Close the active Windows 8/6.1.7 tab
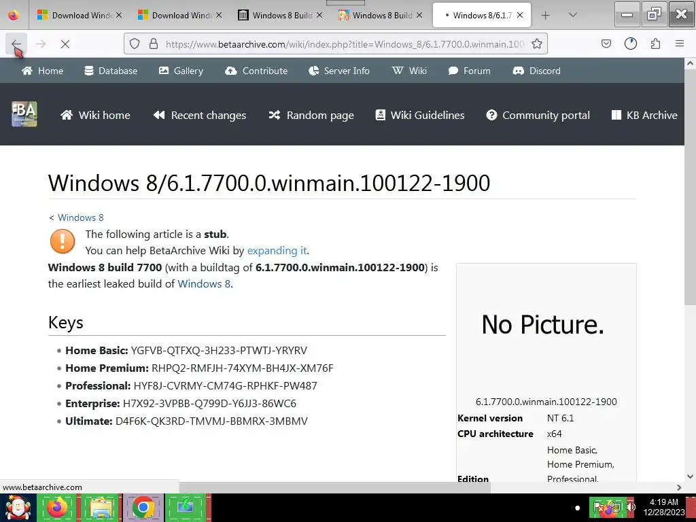696x522 pixels. [520, 15]
